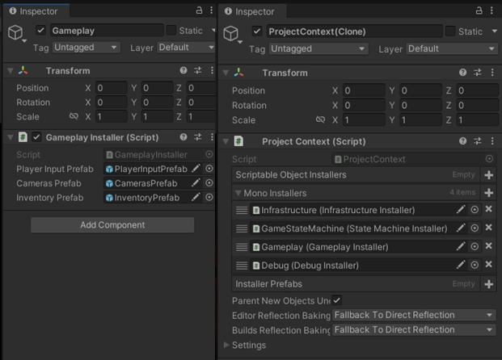Viewport: 502px width, 360px height.
Task: Open the Layer dropdown for Gameplay object
Action: coord(186,48)
